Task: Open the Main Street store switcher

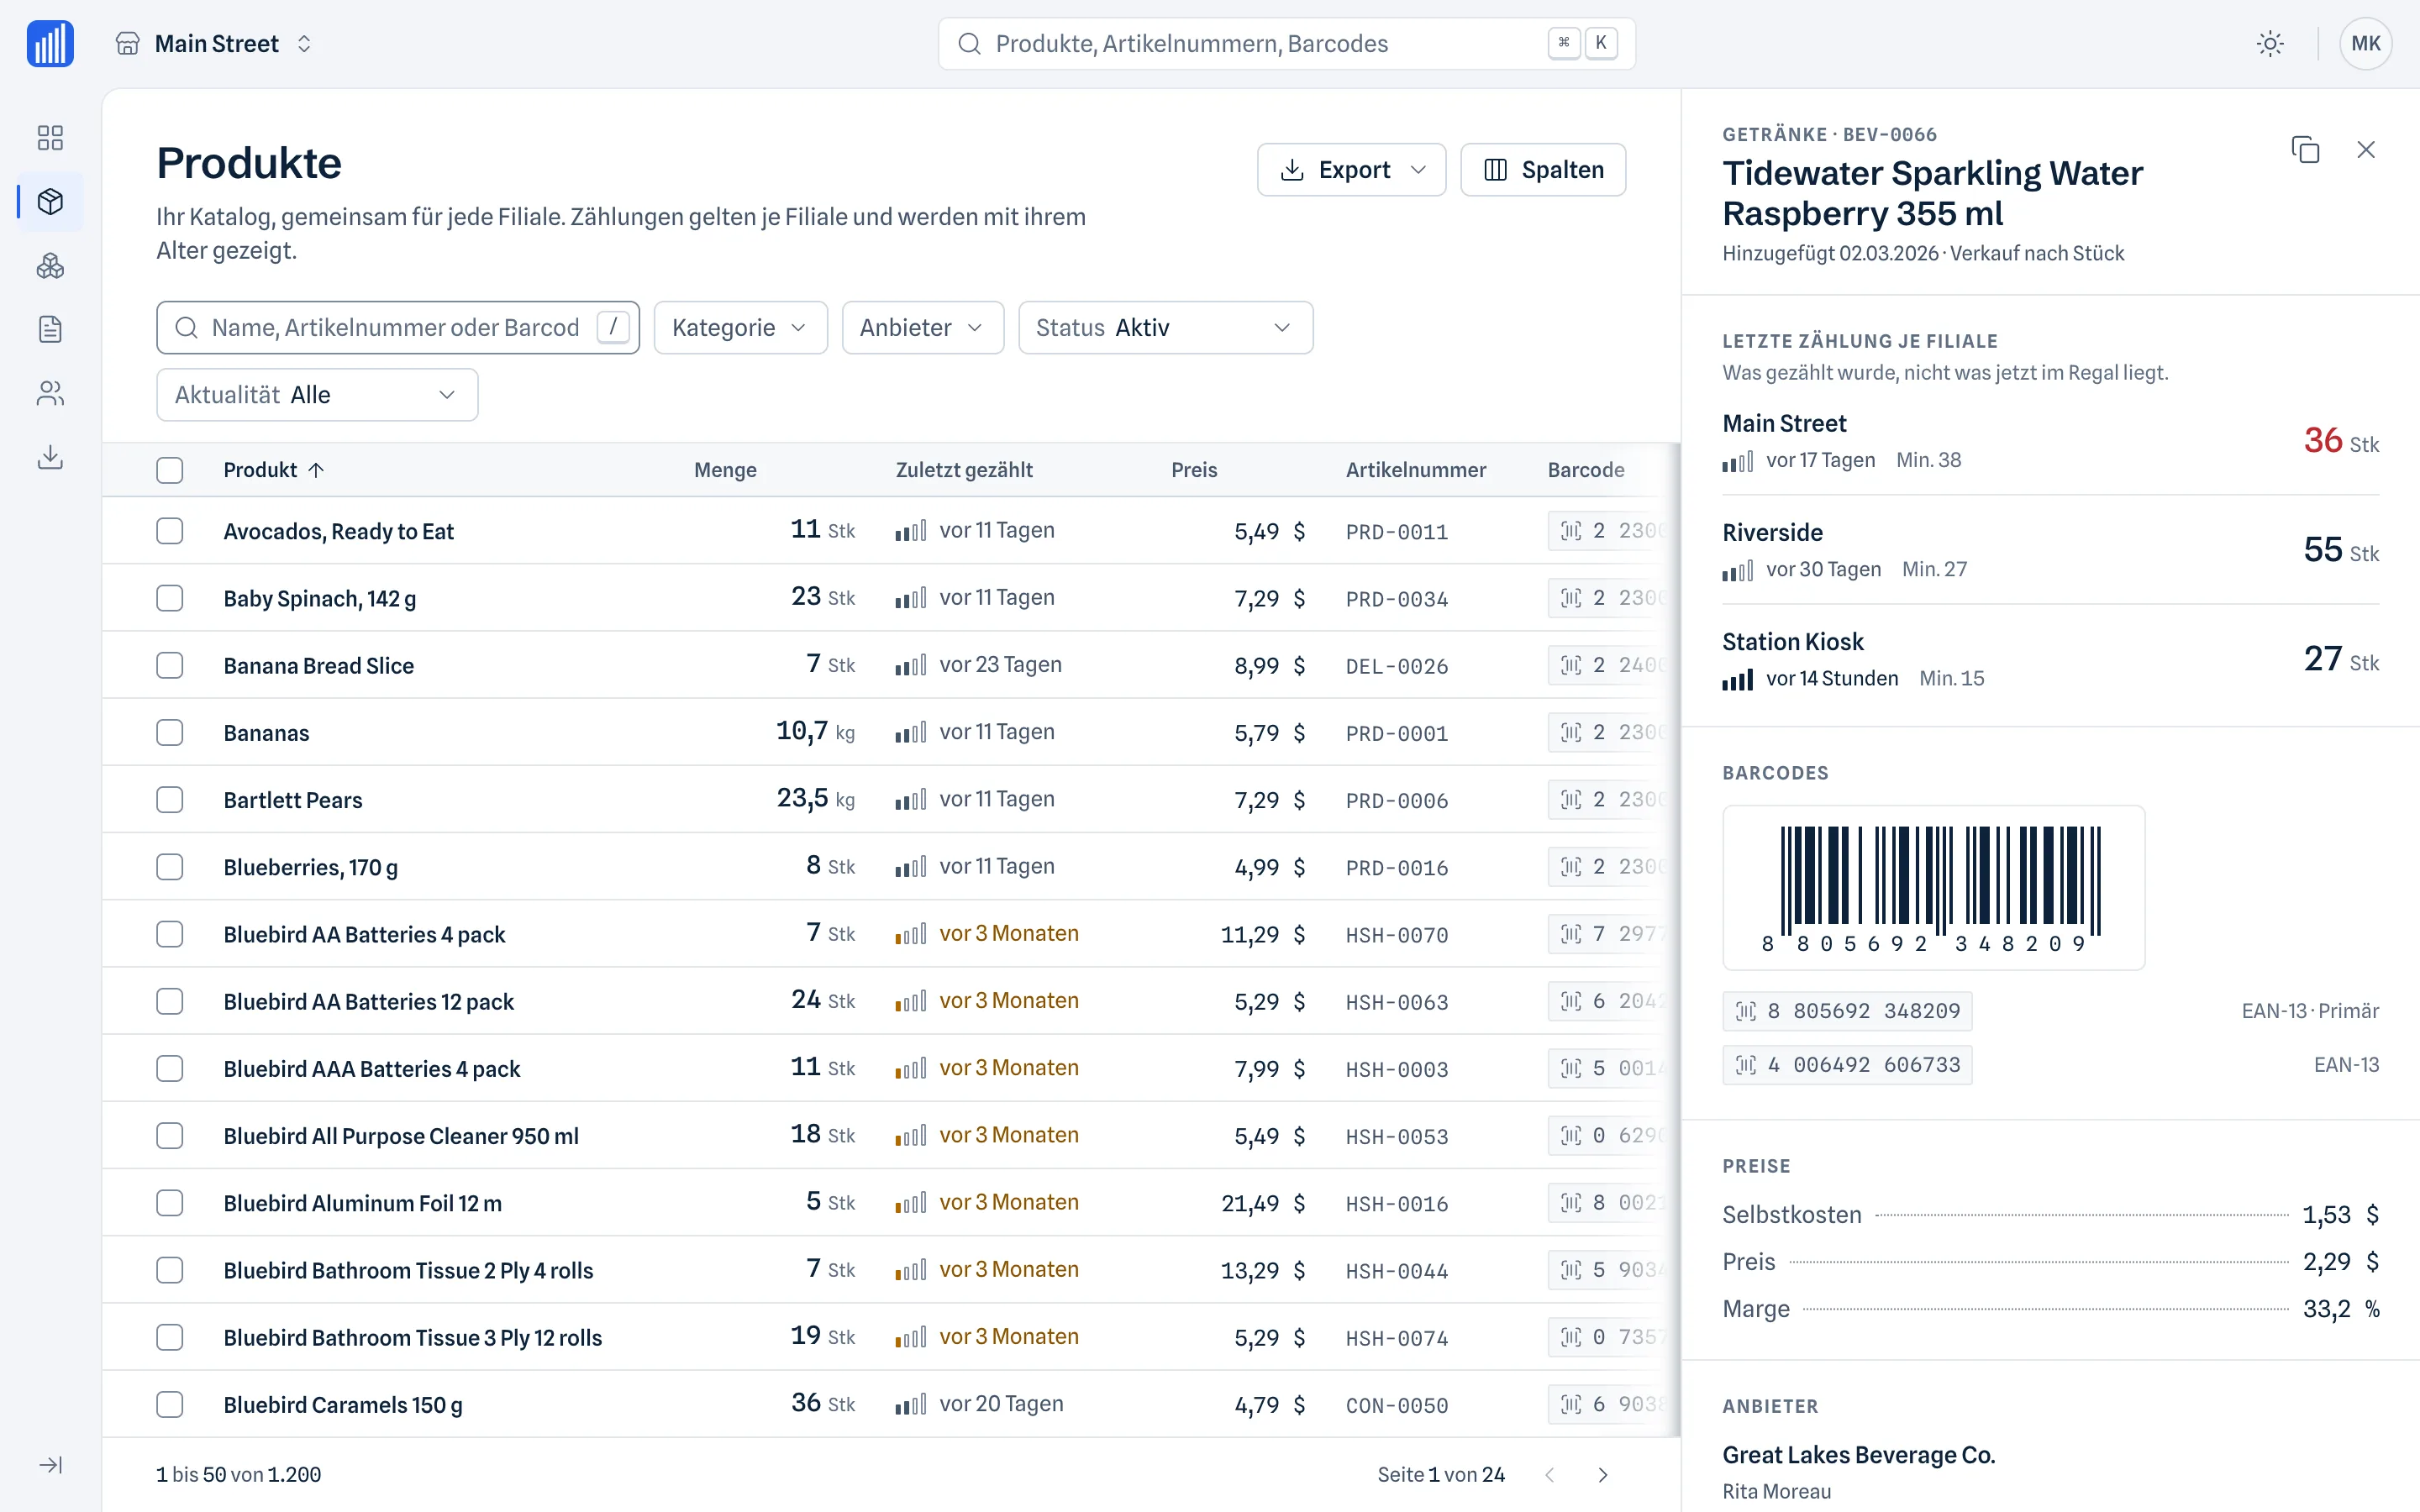Action: pos(215,44)
